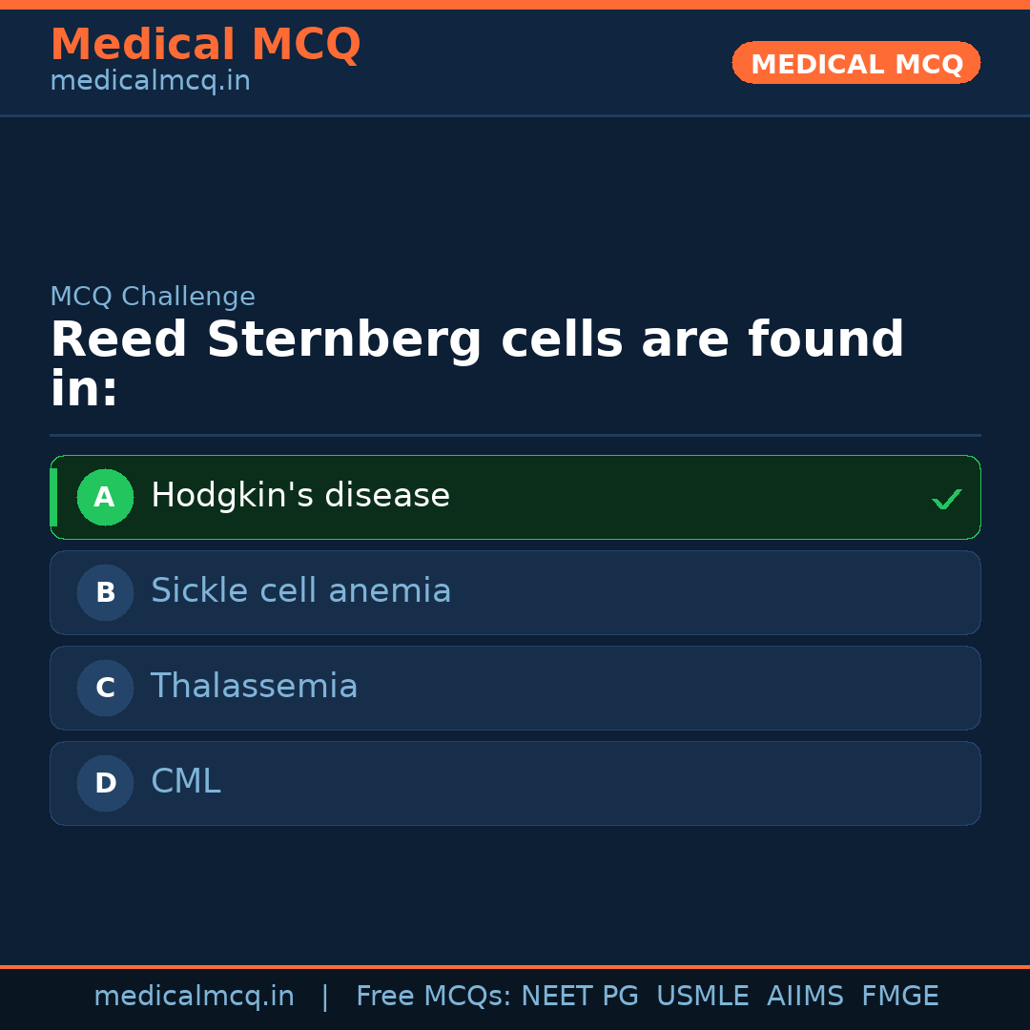This screenshot has width=1030, height=1030.
Task: Visit medicalmcq.in link under the header title
Action: coord(150,81)
